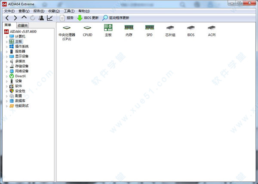Select 性能测试 in the tree
The image size is (258, 184).
click(21, 106)
